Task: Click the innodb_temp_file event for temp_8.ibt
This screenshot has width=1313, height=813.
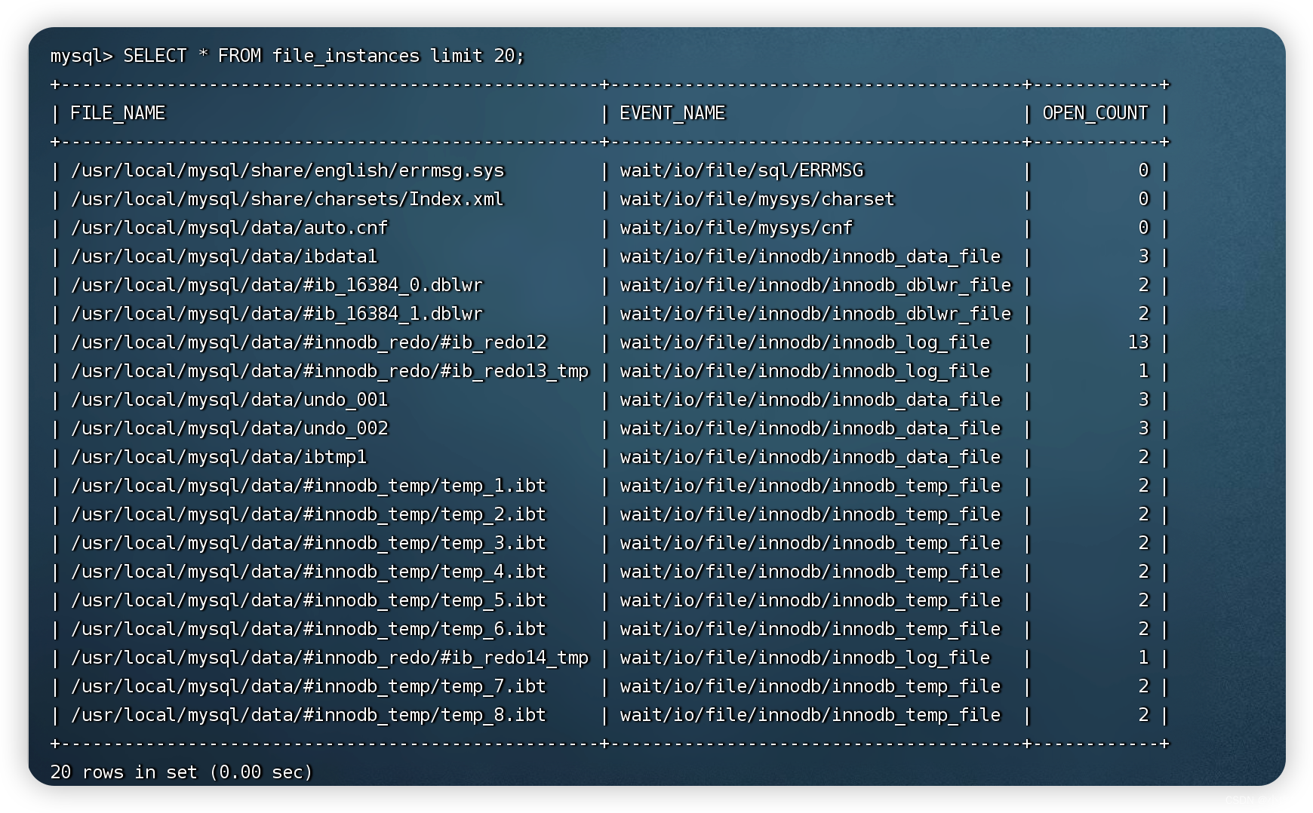Action: [x=810, y=715]
